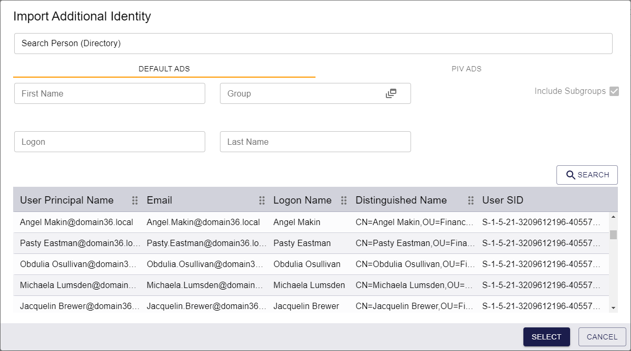Image resolution: width=631 pixels, height=351 pixels.
Task: Click the SELECT button
Action: tap(546, 337)
